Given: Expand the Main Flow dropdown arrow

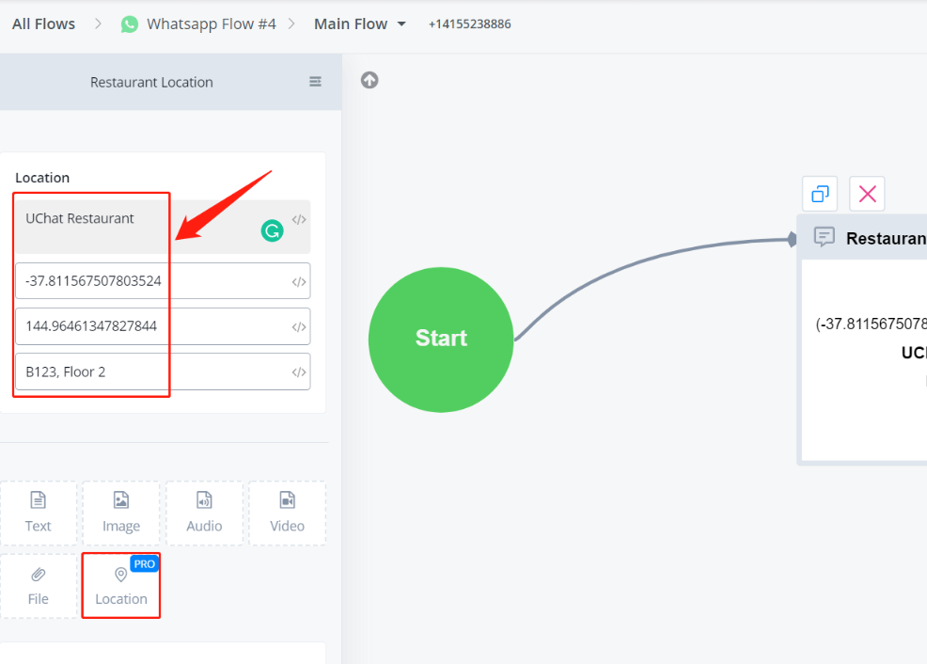Looking at the screenshot, I should [x=402, y=24].
